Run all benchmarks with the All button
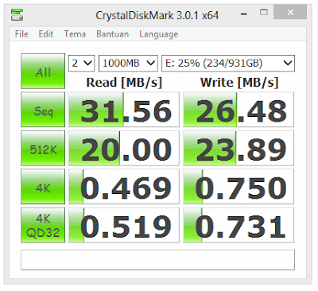The width and height of the screenshot is (318, 291). 43,71
